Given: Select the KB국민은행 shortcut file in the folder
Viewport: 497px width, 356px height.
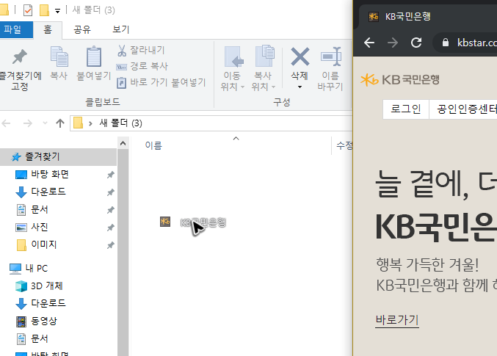Looking at the screenshot, I should pyautogui.click(x=193, y=222).
